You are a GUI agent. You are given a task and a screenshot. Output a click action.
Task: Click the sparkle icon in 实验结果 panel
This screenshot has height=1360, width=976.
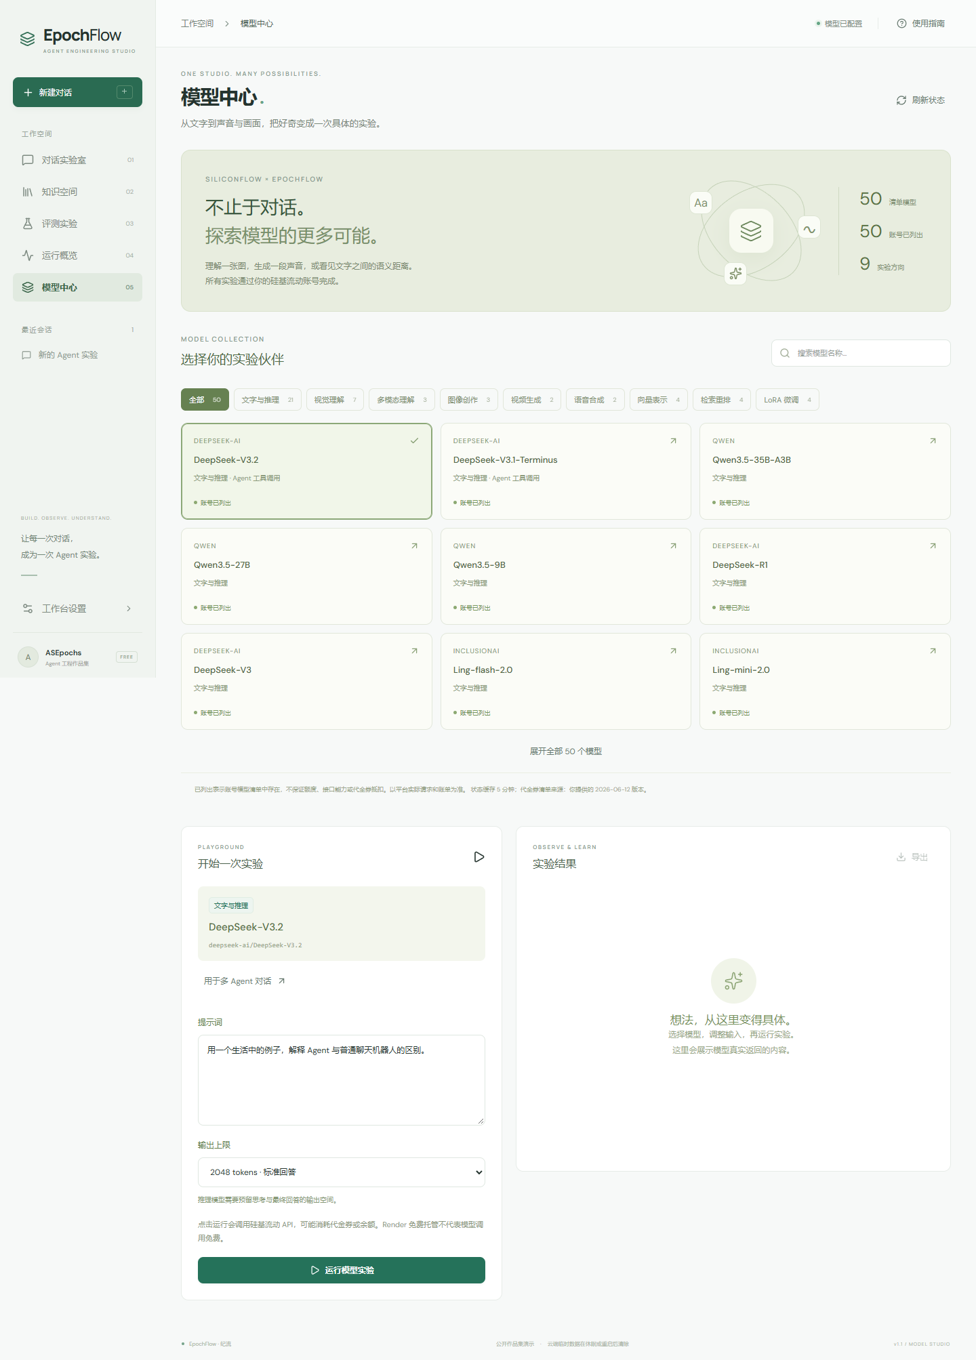coord(733,981)
